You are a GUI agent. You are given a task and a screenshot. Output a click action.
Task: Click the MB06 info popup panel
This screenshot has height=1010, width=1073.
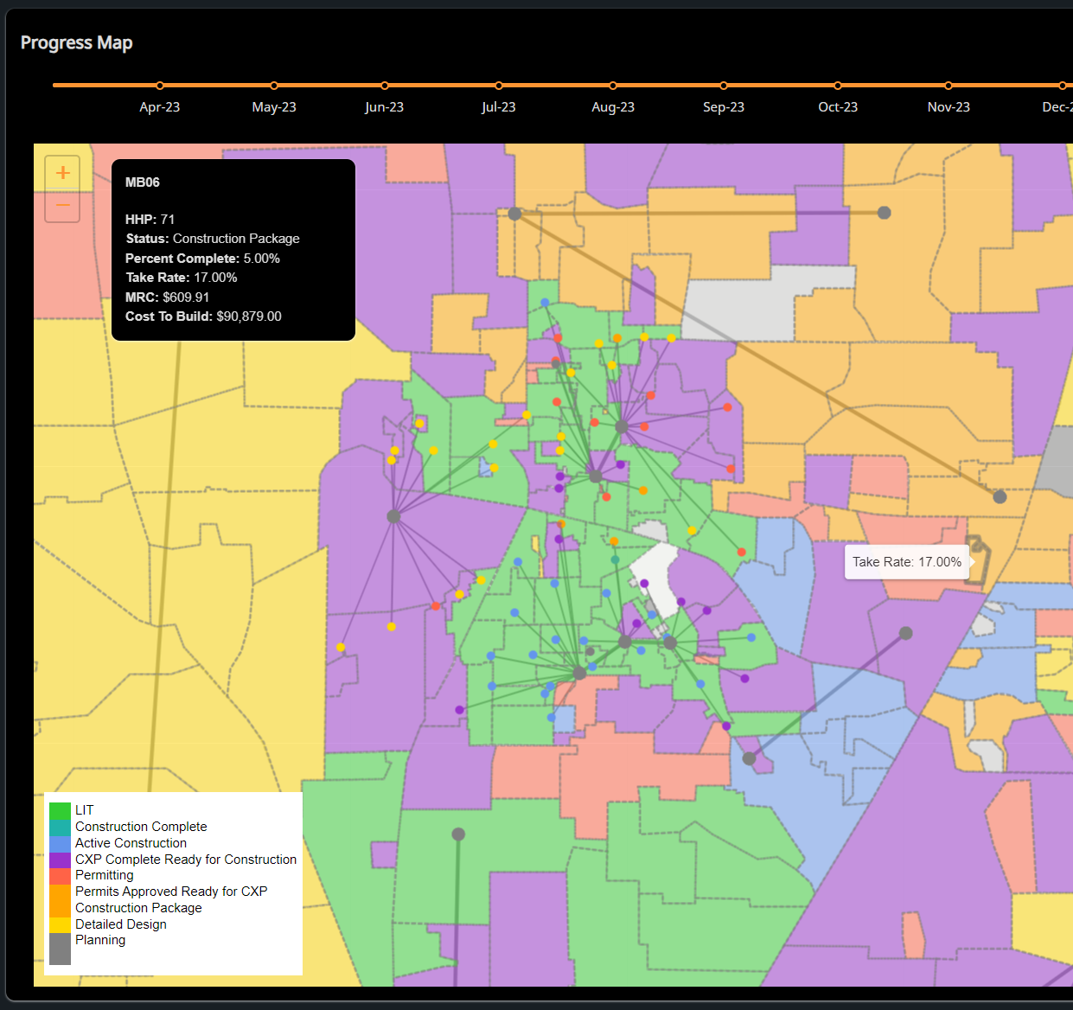232,249
